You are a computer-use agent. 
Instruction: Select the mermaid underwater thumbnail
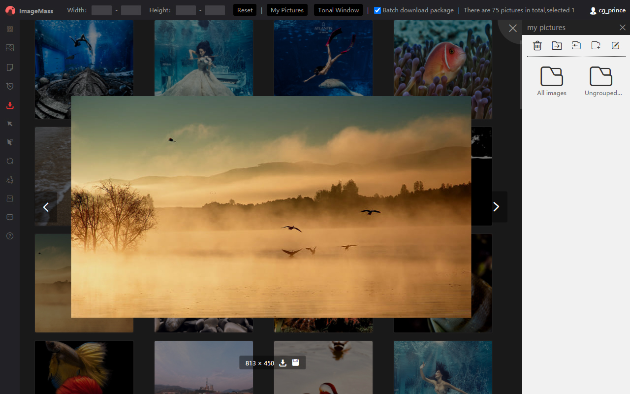[443, 367]
